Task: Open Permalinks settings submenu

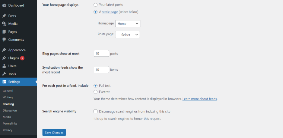Action: tap(10, 124)
